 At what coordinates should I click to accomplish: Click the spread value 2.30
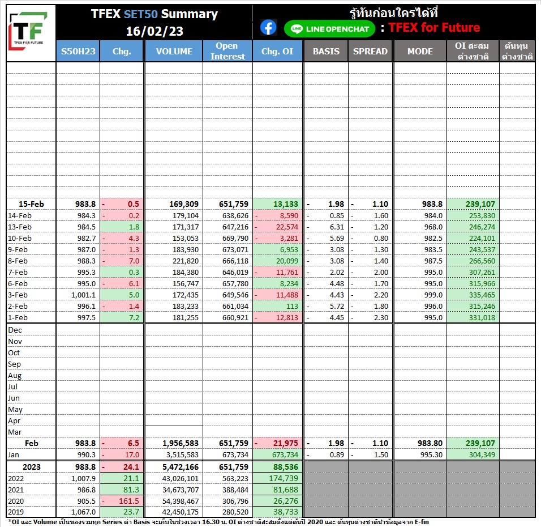click(x=381, y=317)
